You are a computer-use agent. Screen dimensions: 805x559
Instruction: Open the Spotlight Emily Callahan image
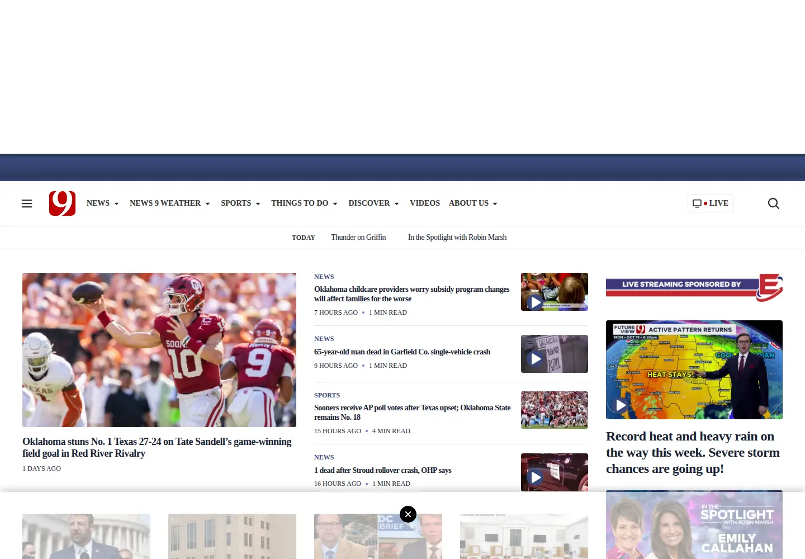[x=694, y=525]
